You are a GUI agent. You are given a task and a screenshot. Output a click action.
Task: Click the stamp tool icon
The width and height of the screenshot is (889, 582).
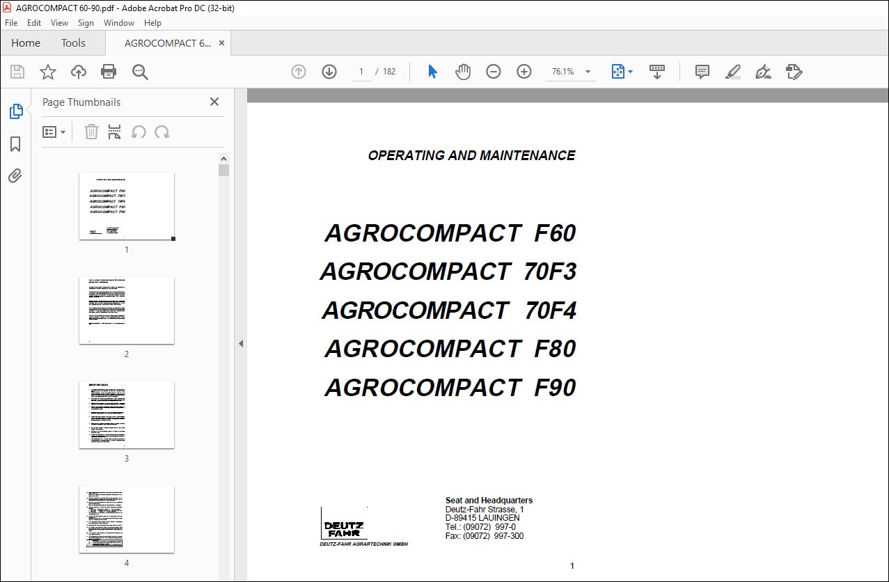(794, 72)
